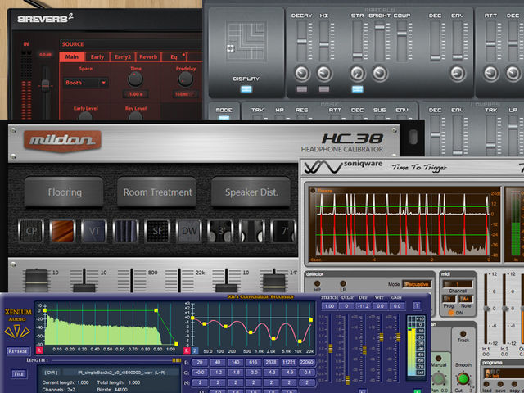This screenshot has height=393, width=524.
Task: Select the SF treatment icon in HC38
Action: pos(157,231)
